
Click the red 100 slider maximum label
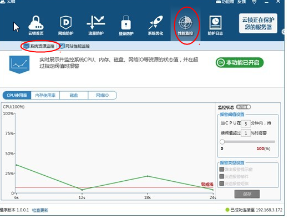pyautogui.click(x=260, y=148)
